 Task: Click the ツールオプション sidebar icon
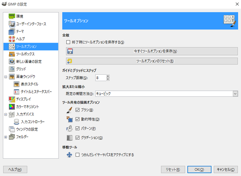[x=12, y=47]
